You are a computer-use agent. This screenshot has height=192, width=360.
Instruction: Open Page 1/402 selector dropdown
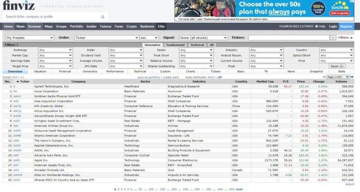pyautogui.click(x=338, y=77)
